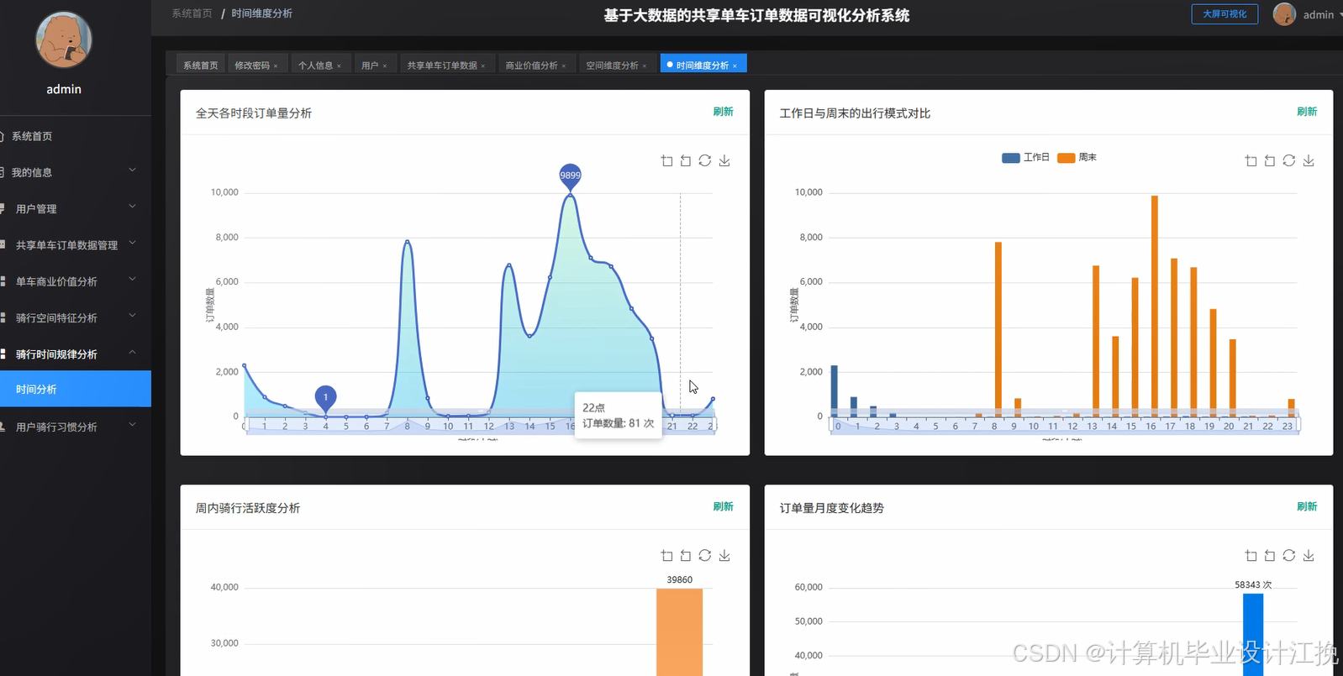Image resolution: width=1343 pixels, height=676 pixels.
Task: Click area zoom icon in 全天各时段订单量分析 chart
Action: (x=666, y=160)
